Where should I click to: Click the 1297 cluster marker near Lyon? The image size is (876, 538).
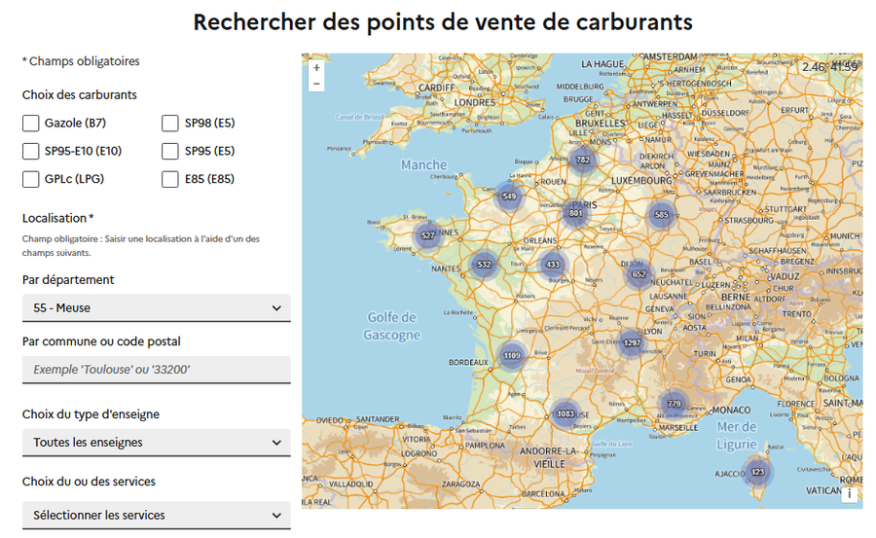click(x=632, y=342)
